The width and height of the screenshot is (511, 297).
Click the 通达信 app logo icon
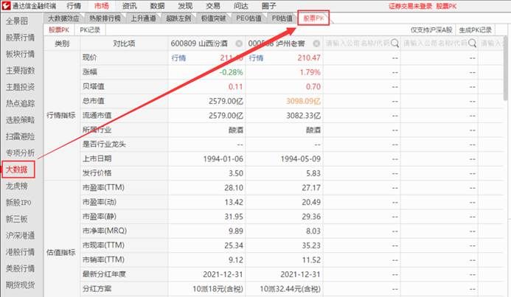click(6, 5)
